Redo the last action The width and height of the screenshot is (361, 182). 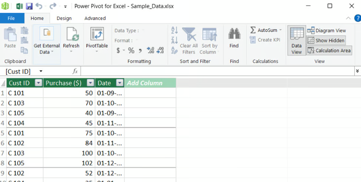[53, 6]
